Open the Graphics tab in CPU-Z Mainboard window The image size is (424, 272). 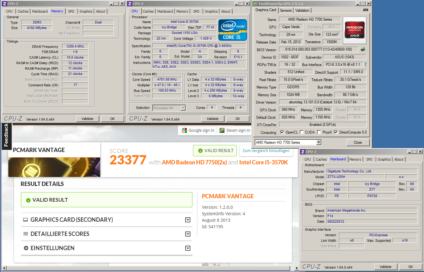click(x=384, y=159)
